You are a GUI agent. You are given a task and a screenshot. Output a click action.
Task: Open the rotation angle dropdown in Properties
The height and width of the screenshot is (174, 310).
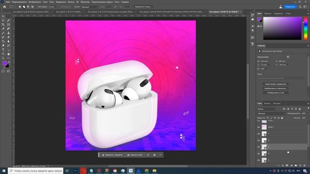coord(267,69)
